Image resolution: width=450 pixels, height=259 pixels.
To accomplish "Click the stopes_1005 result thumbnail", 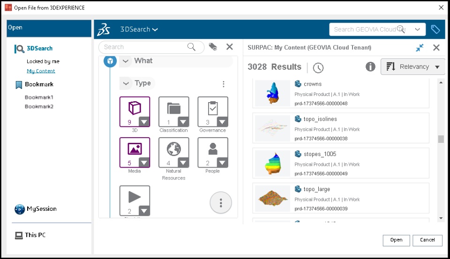I will (x=273, y=163).
